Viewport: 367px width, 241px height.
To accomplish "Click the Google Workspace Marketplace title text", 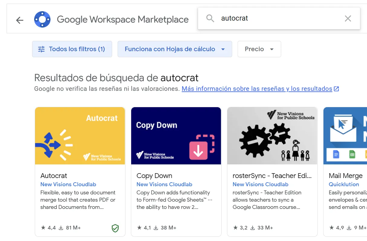I will 123,20.
